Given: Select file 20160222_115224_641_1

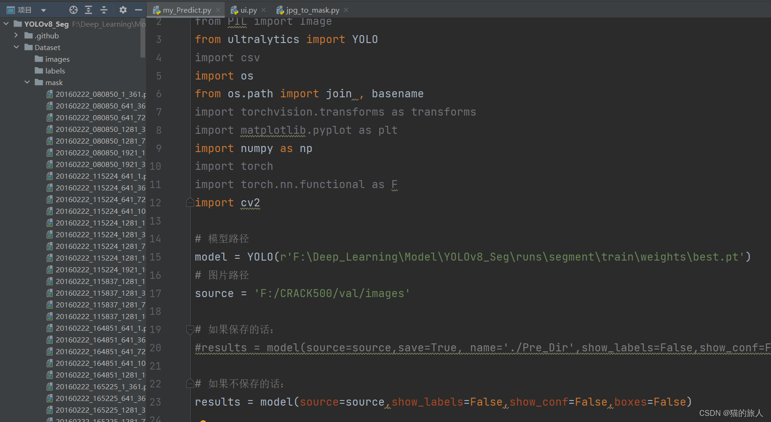Looking at the screenshot, I should 101,176.
